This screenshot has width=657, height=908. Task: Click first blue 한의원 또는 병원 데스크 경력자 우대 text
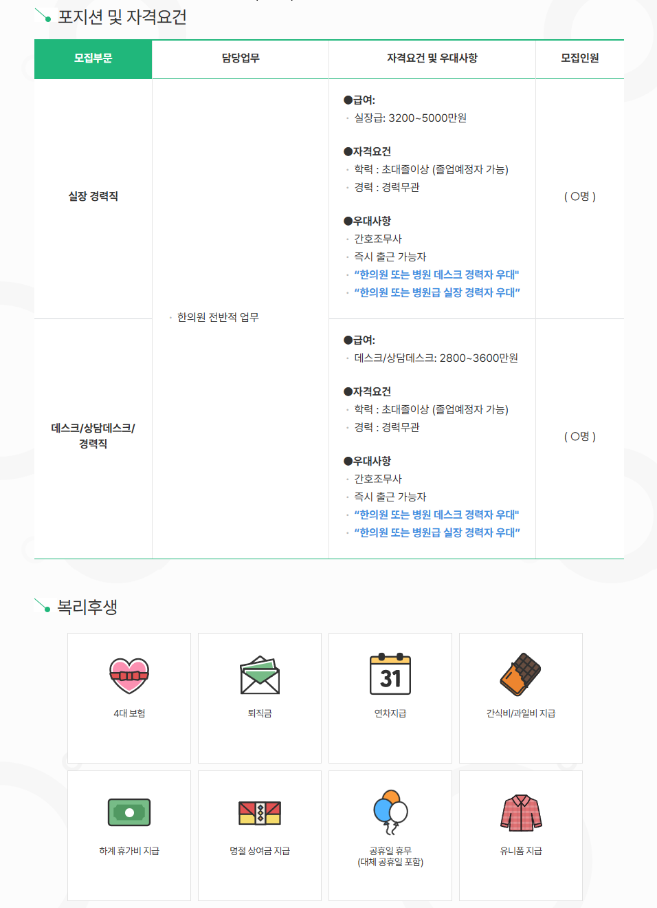[x=436, y=274]
